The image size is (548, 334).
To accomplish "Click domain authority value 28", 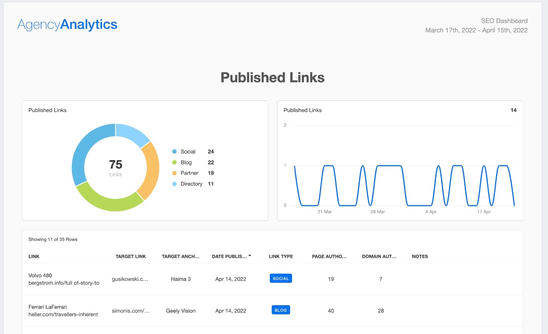I will coord(381,311).
